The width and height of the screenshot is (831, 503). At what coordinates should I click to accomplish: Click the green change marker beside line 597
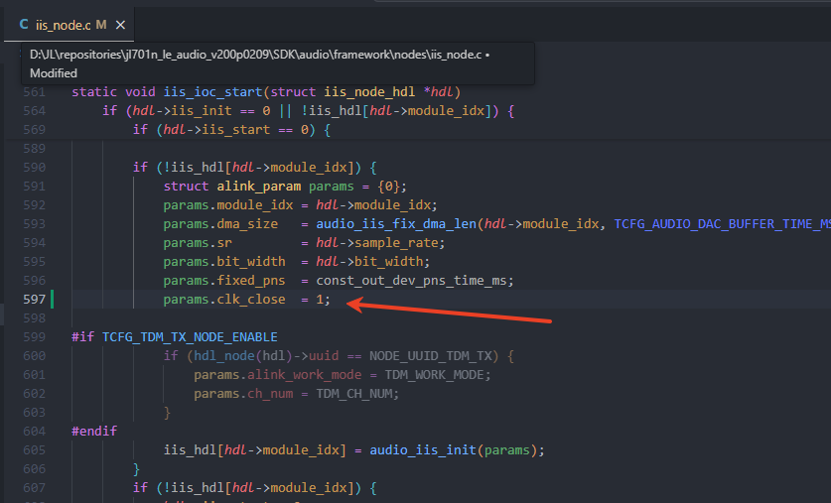(52, 300)
